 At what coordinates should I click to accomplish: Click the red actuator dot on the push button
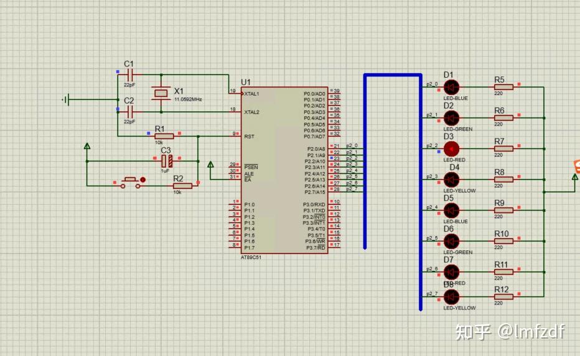143,180
